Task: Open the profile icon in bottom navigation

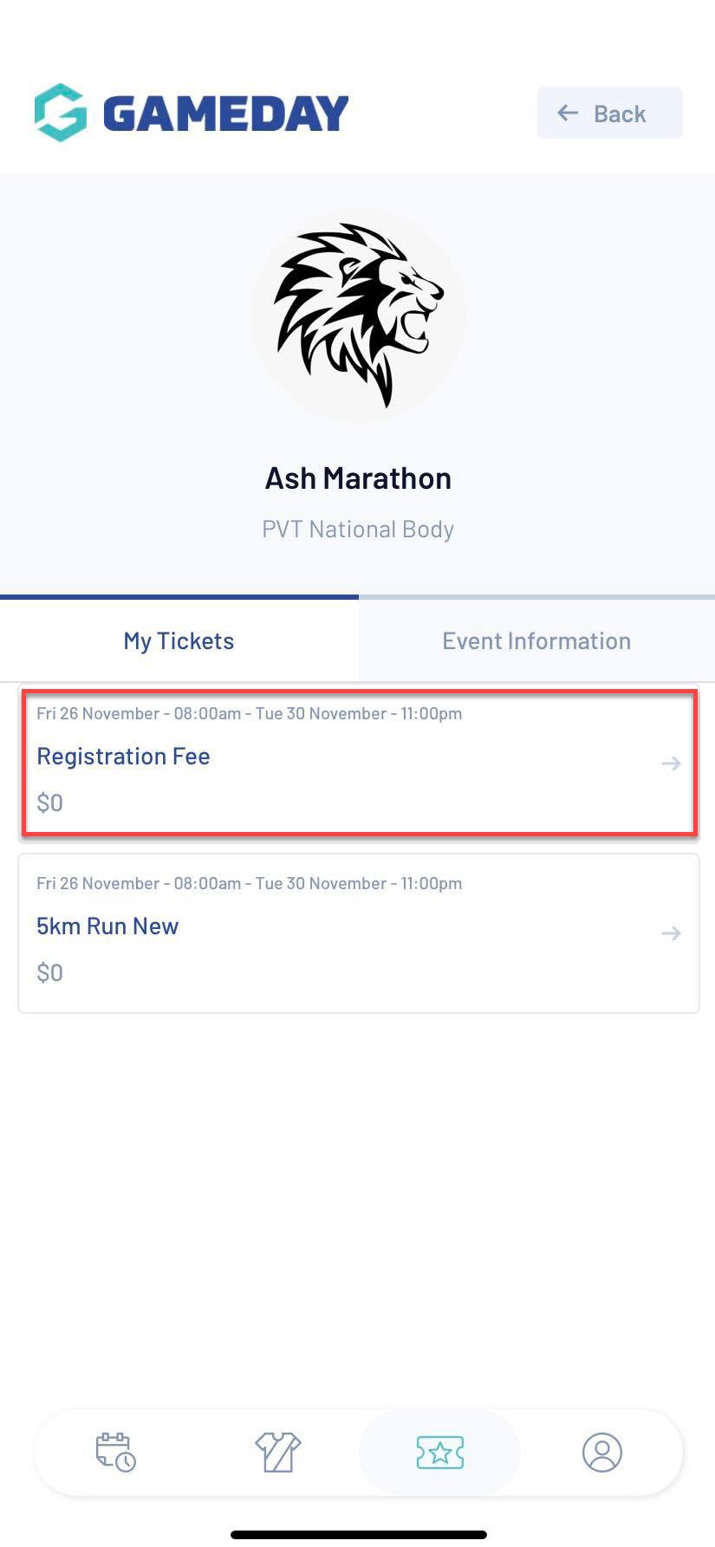Action: [x=602, y=1453]
